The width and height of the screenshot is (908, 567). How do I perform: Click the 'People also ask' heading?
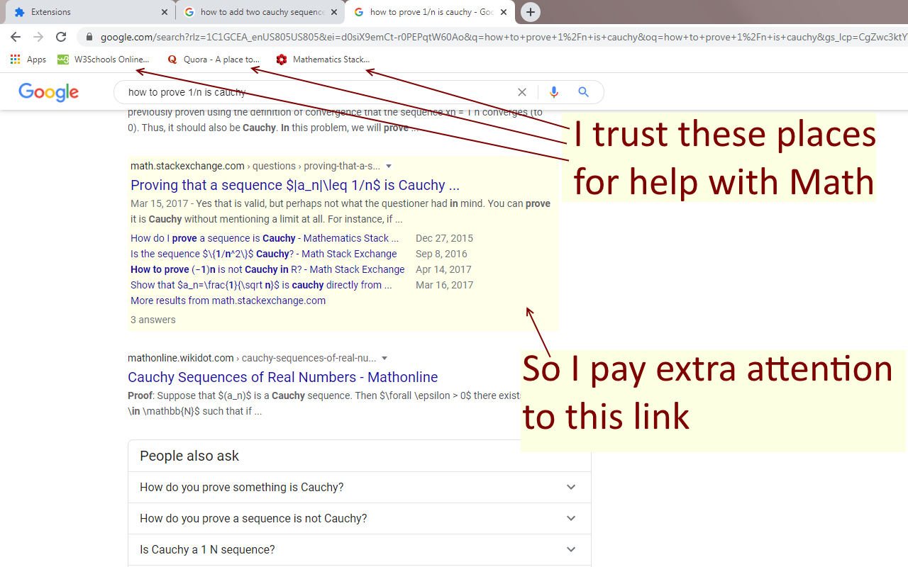(189, 456)
